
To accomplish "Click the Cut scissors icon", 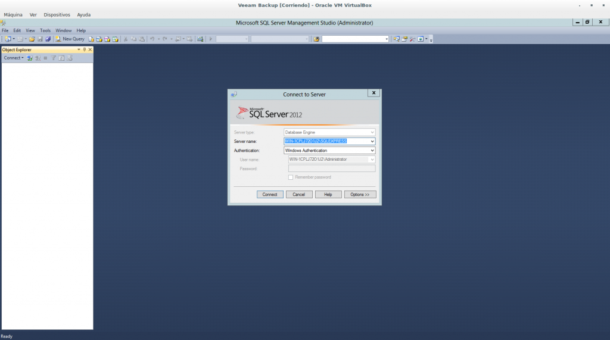I will click(x=125, y=39).
